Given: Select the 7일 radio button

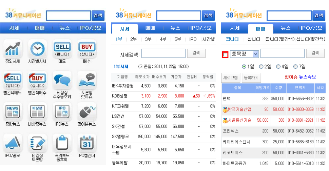Looking at the screenshot, I should 295,67.
